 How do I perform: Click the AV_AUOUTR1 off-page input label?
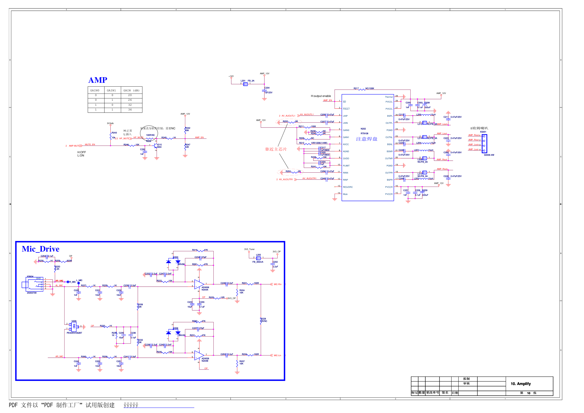pyautogui.click(x=286, y=179)
